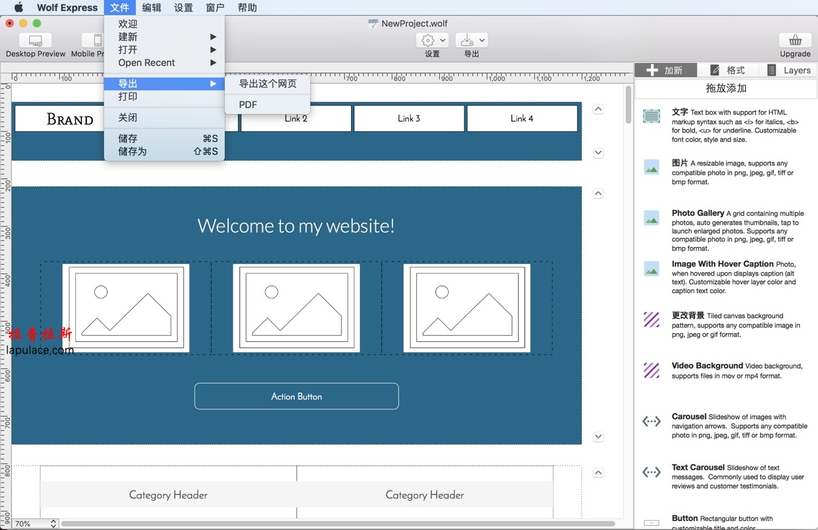Choose 导出这个网页 from export submenu

click(267, 84)
